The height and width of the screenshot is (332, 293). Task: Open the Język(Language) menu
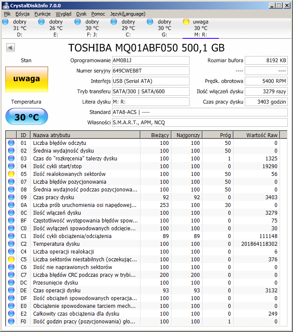point(128,14)
